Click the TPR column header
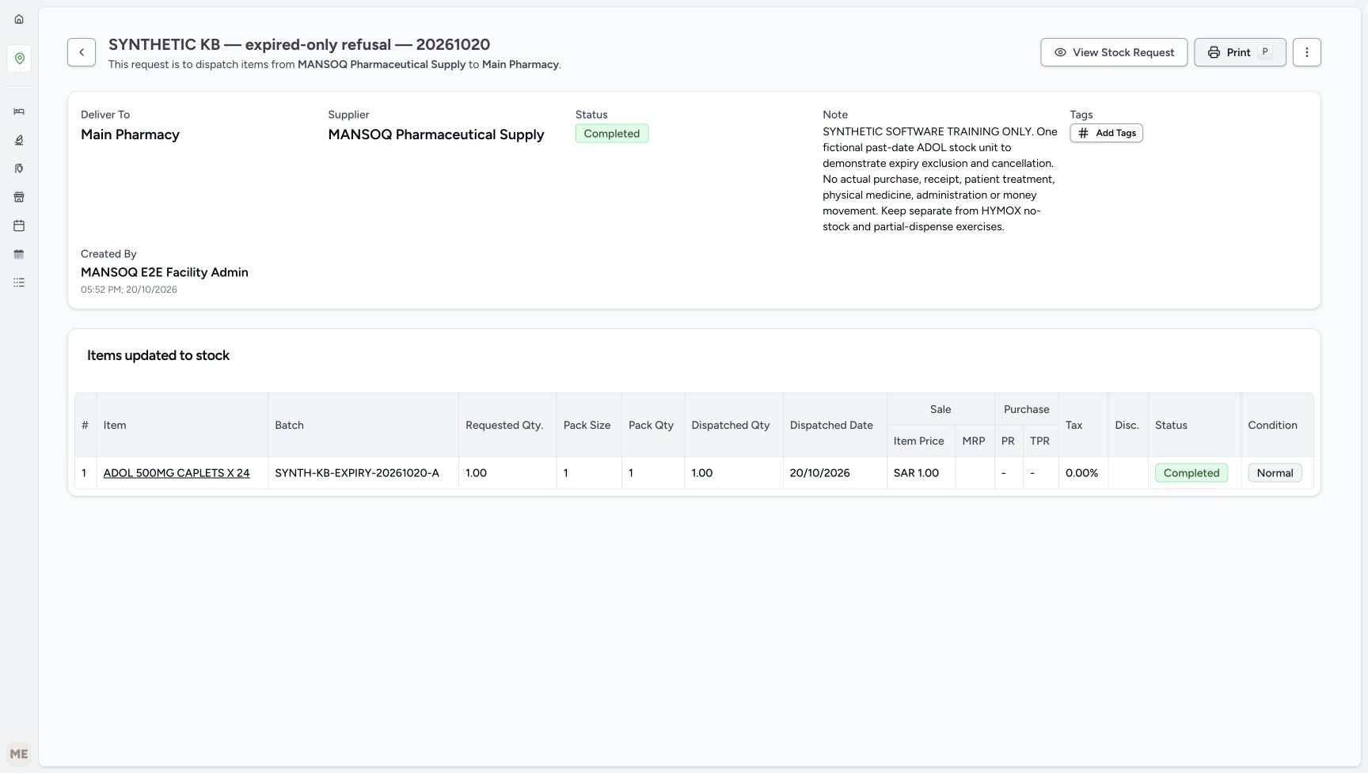 tap(1039, 441)
